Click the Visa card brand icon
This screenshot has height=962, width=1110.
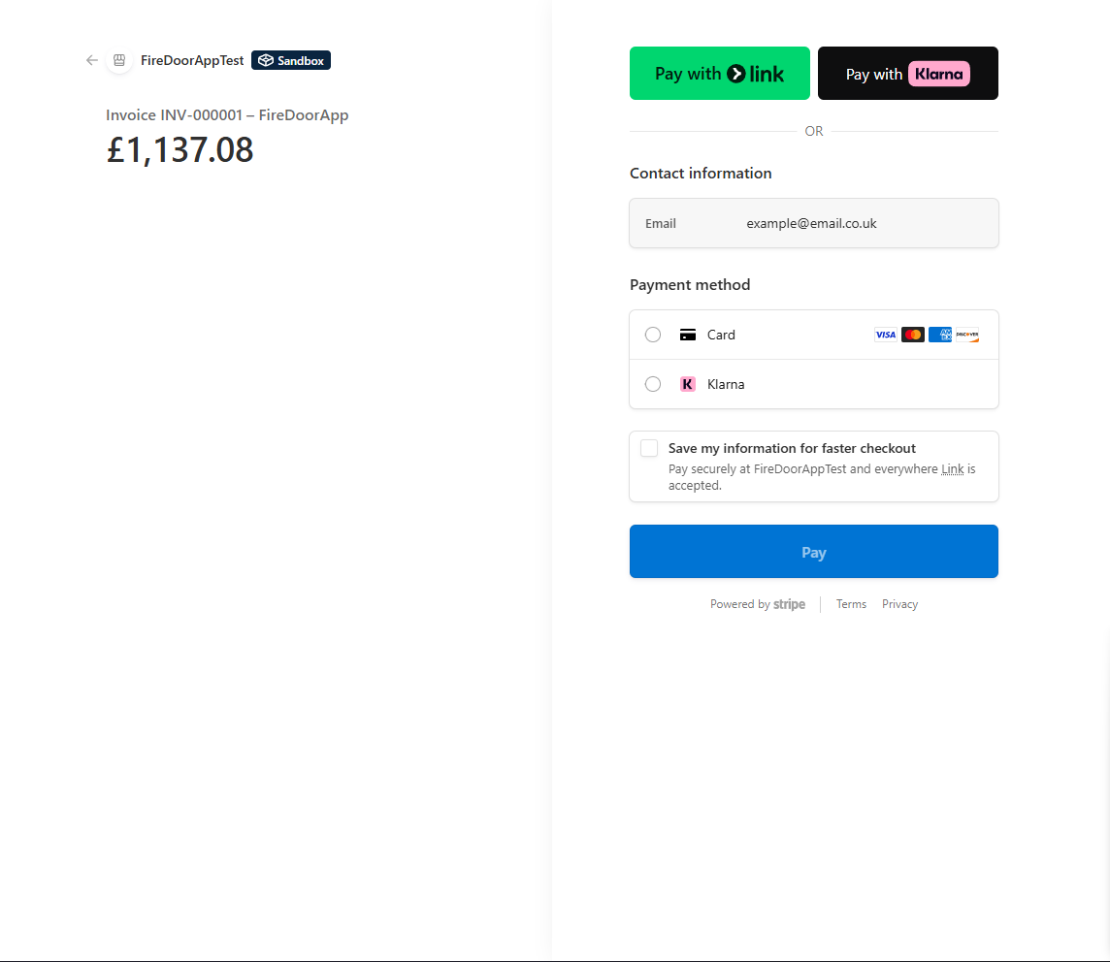(885, 334)
